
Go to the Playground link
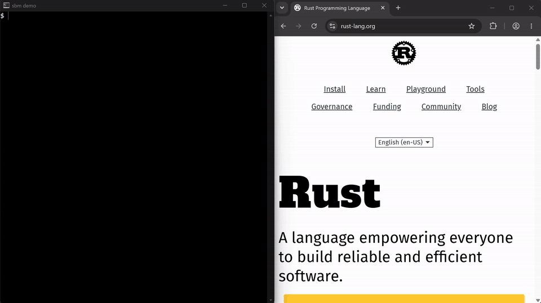(426, 90)
